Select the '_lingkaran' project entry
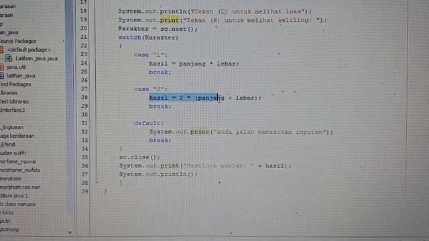 [12, 127]
